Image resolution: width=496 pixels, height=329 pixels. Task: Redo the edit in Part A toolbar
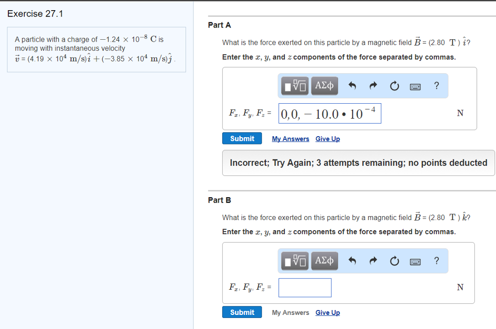(373, 86)
